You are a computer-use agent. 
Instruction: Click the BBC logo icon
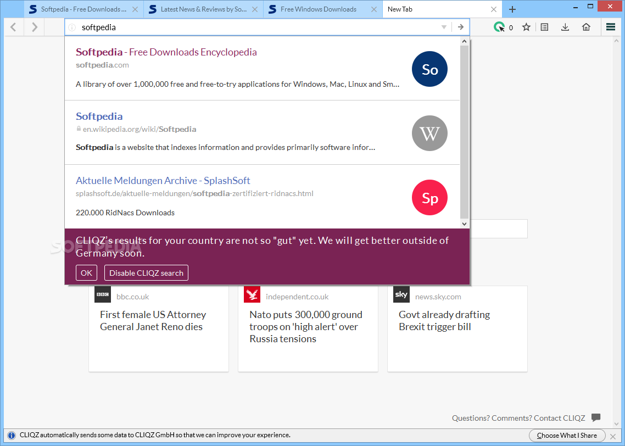click(103, 294)
